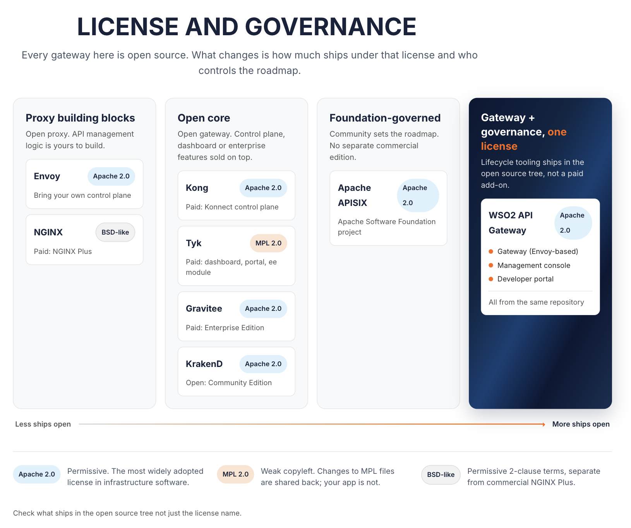Click the 'NGINX' card title

(48, 232)
